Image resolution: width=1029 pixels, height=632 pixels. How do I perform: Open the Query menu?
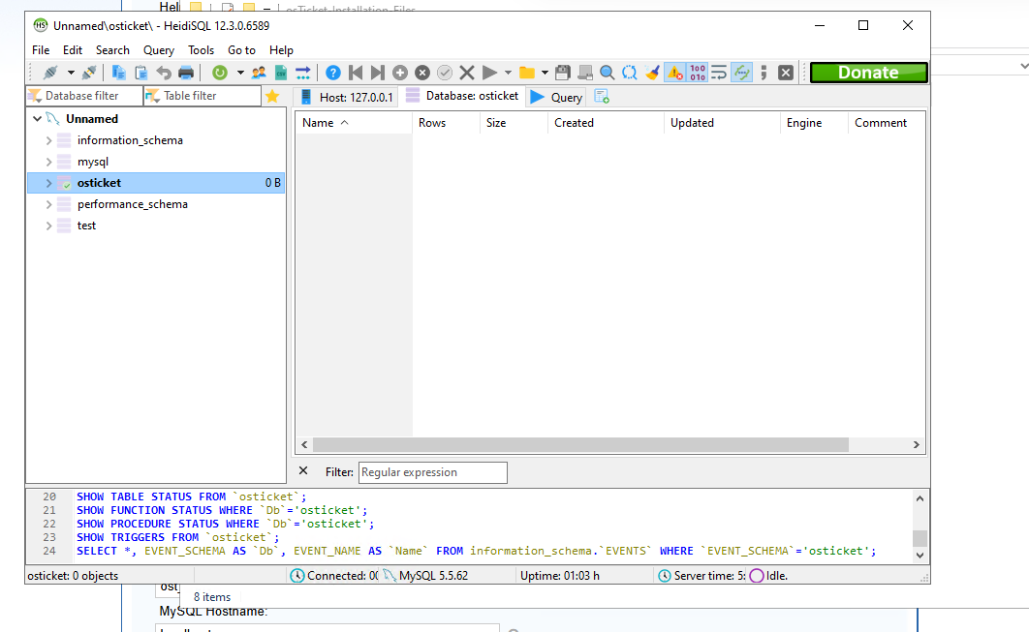(x=159, y=50)
